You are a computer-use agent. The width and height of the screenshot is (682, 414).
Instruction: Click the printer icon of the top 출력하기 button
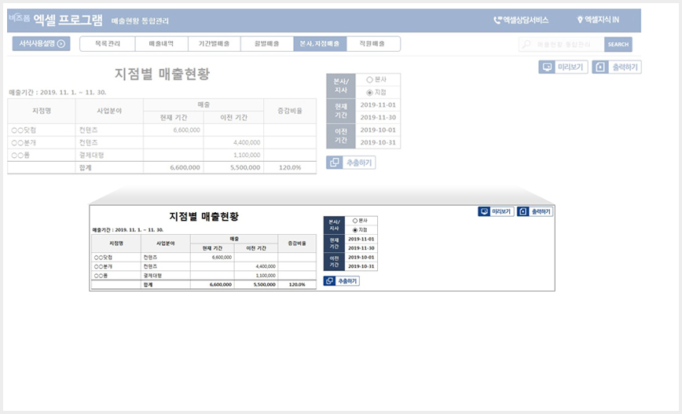click(x=600, y=67)
